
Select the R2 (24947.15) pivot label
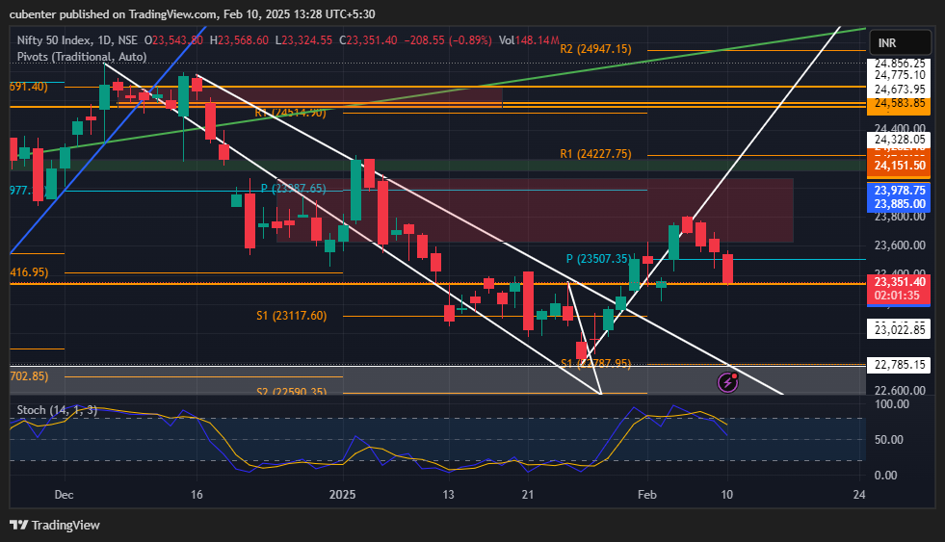[595, 49]
